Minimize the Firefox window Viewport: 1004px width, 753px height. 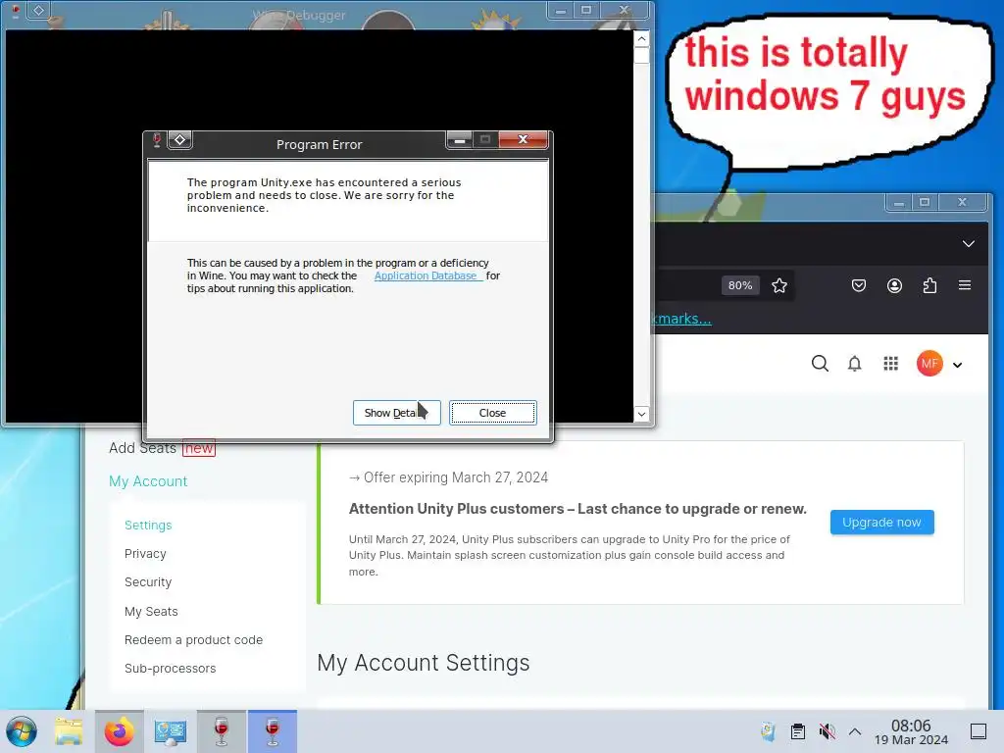coord(899,202)
